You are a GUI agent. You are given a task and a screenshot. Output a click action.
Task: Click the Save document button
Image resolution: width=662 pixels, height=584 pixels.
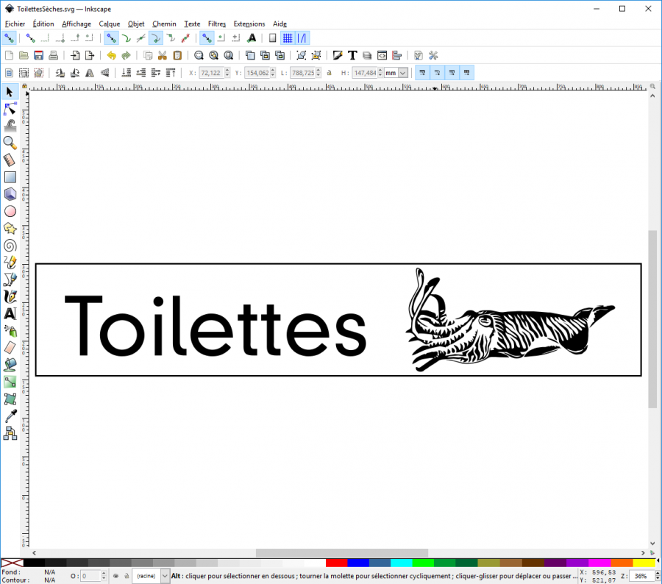[38, 54]
